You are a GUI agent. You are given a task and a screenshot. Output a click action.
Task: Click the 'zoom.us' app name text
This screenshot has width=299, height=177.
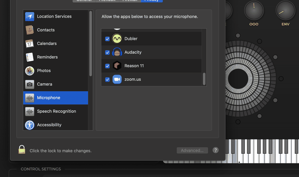pos(133,79)
